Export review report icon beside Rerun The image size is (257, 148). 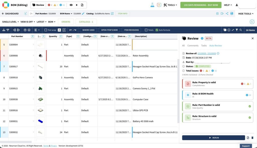point(248,138)
